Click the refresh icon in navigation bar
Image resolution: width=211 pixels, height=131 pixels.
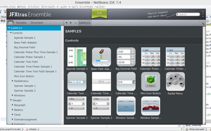coord(76,23)
